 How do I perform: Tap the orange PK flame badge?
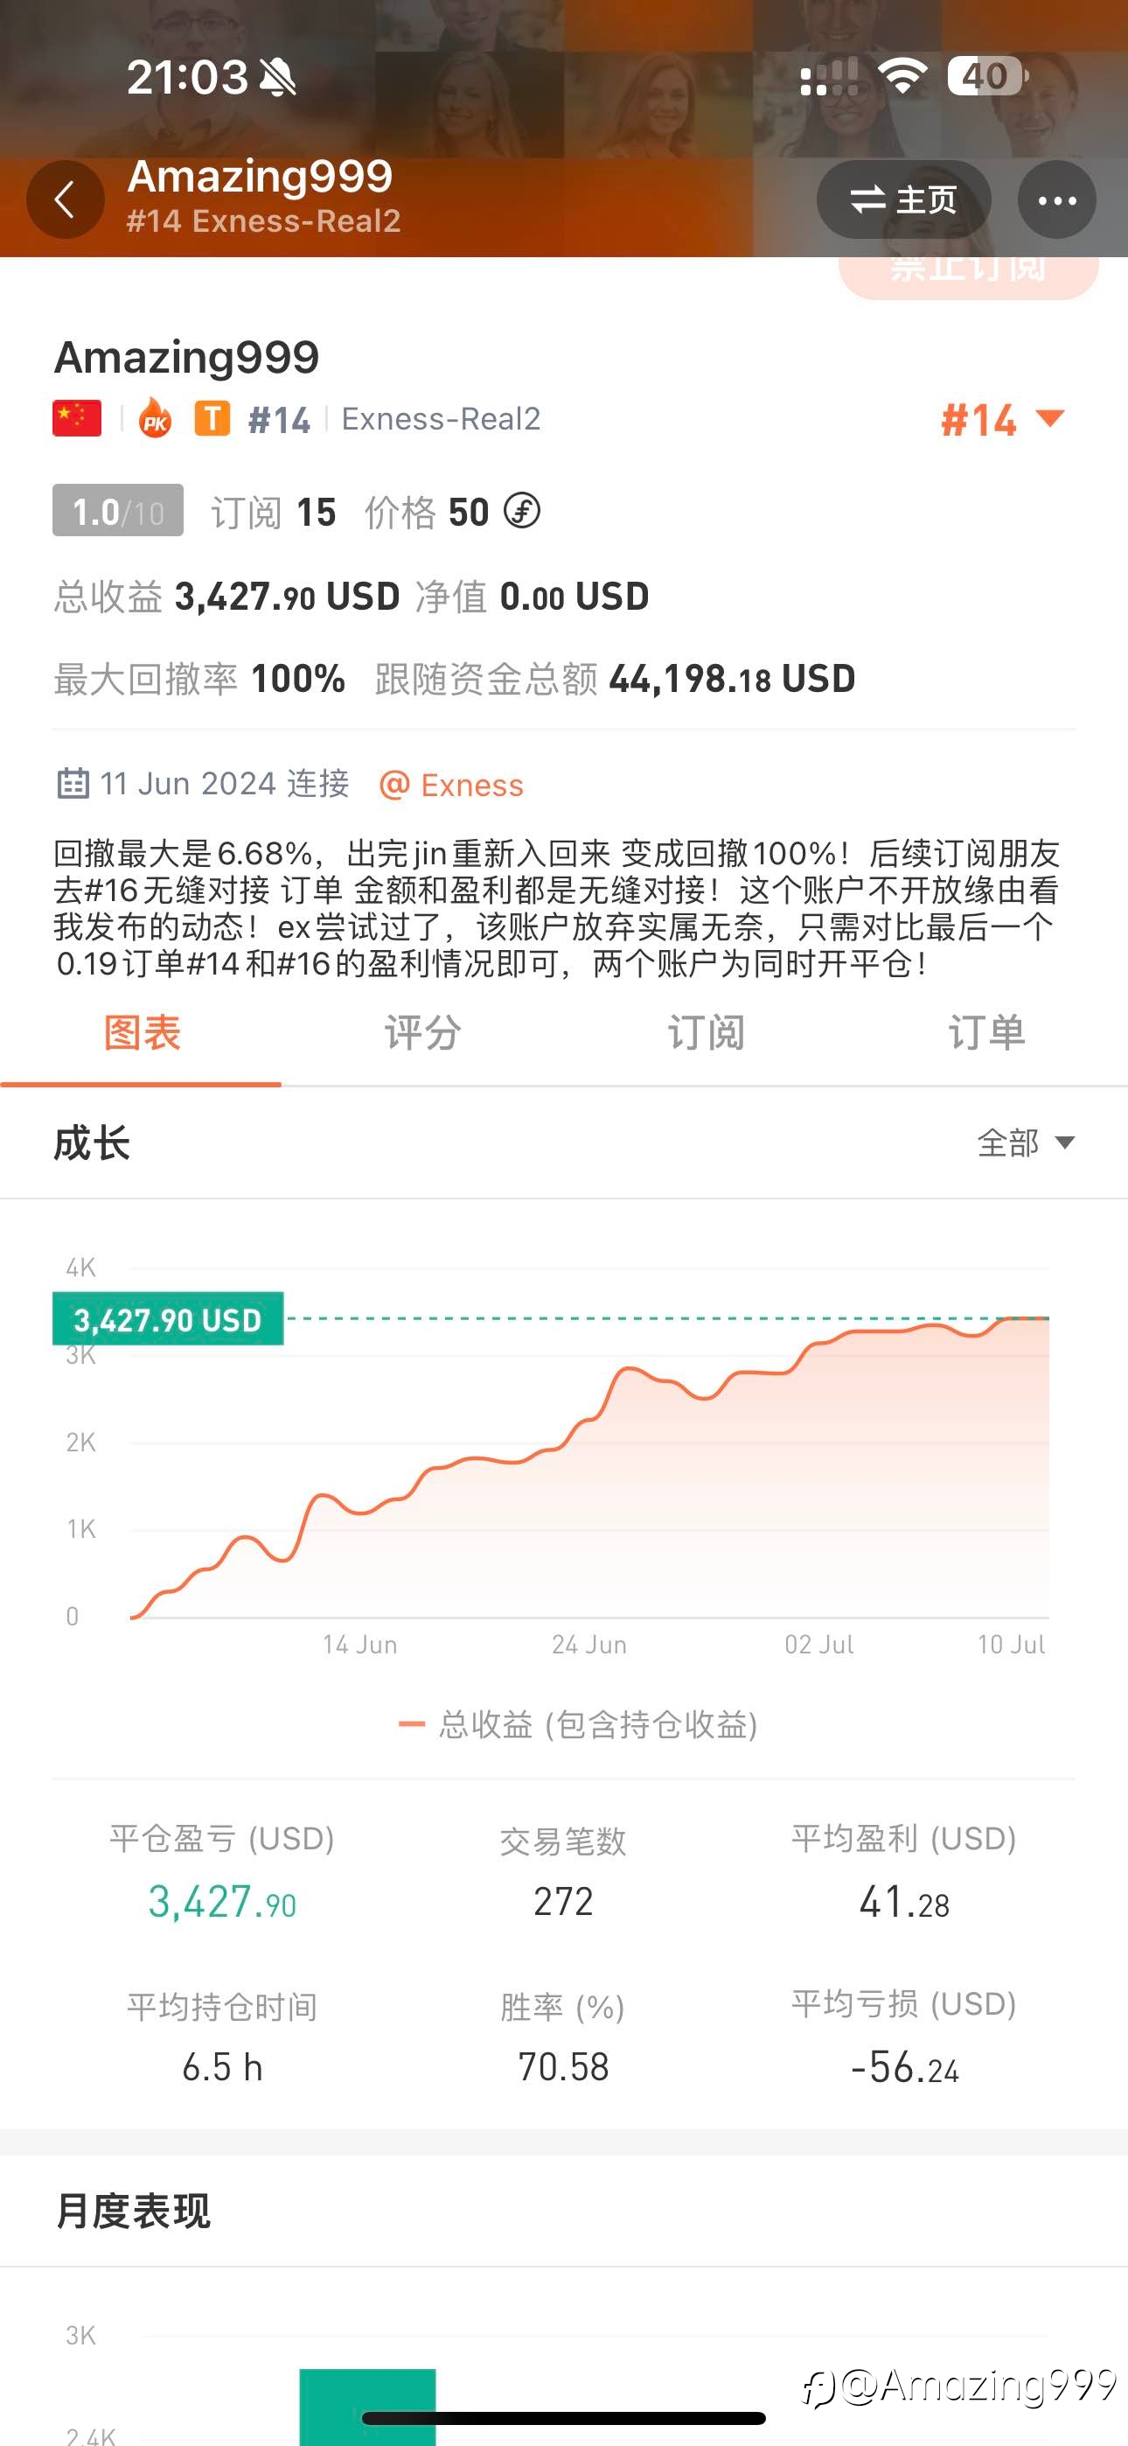(155, 418)
